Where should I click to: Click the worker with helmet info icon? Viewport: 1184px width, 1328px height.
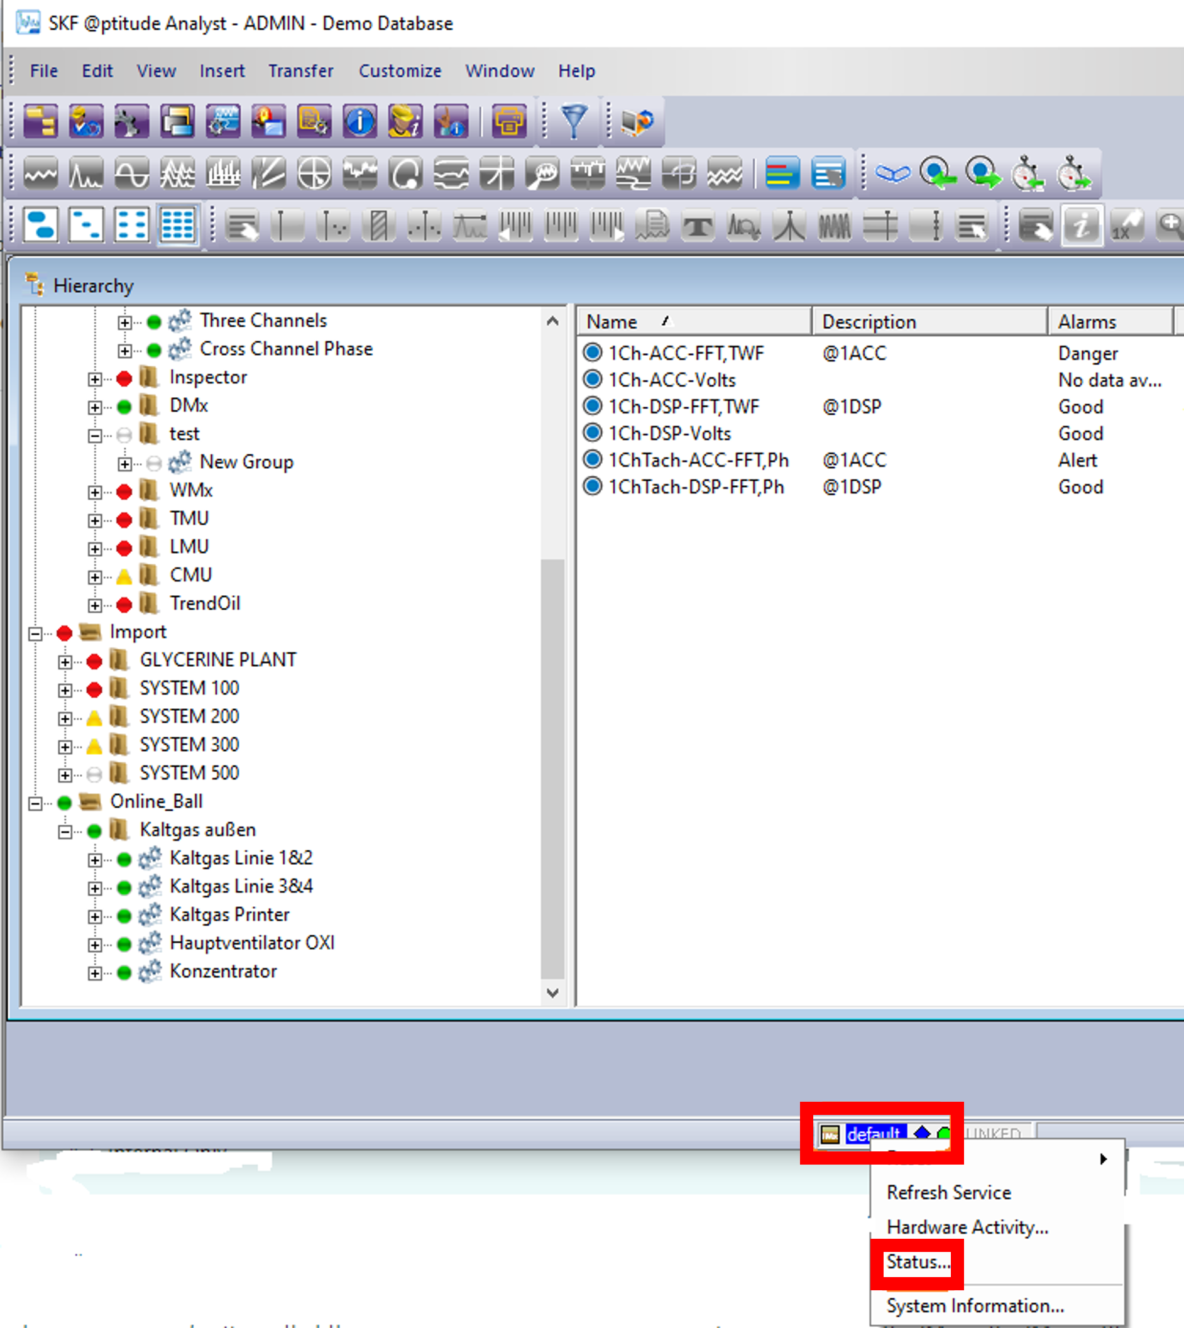pos(405,121)
